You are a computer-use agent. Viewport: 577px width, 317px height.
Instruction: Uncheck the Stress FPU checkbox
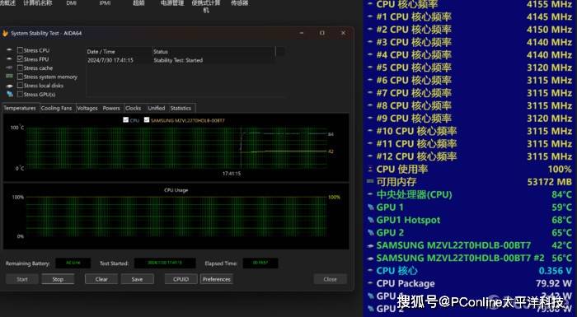20,58
